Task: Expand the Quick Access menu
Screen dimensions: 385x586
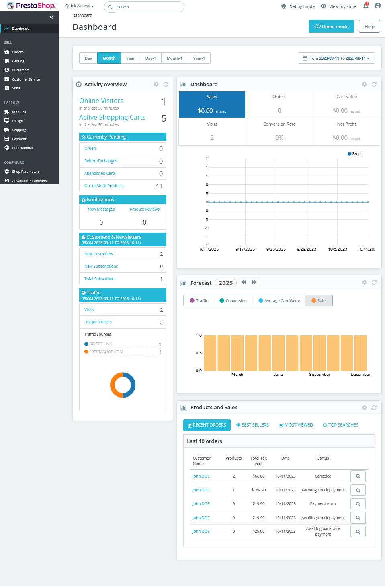Action: 80,6
